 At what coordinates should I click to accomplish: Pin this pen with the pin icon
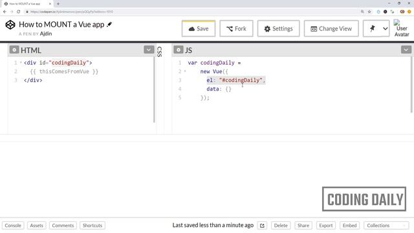click(x=373, y=28)
